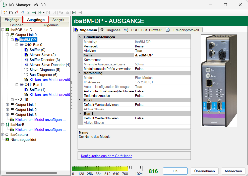Select the Slave-Diagnose (5) module
This screenshot has height=176, width=248.
[45, 70]
